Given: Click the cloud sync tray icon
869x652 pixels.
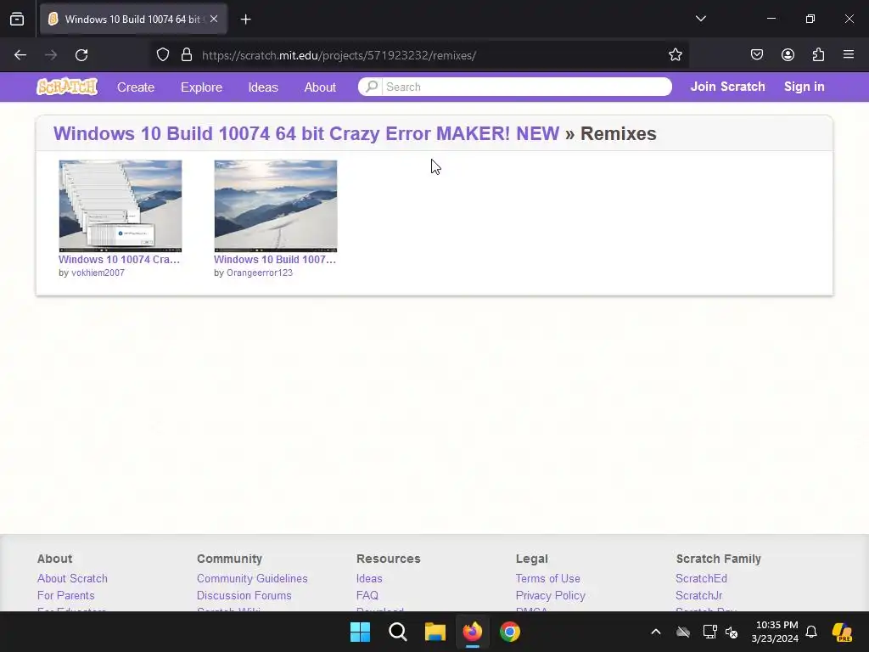Looking at the screenshot, I should [x=683, y=632].
